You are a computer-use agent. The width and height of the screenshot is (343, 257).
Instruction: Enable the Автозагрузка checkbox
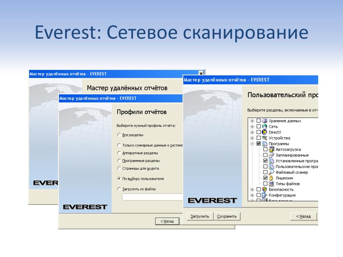(x=265, y=149)
